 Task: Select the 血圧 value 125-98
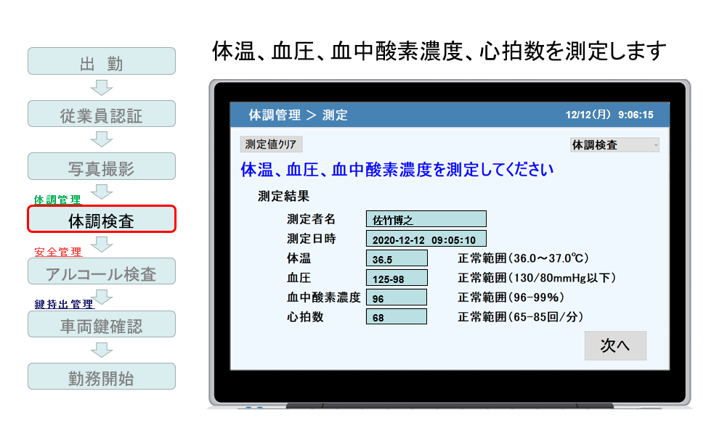tap(397, 278)
